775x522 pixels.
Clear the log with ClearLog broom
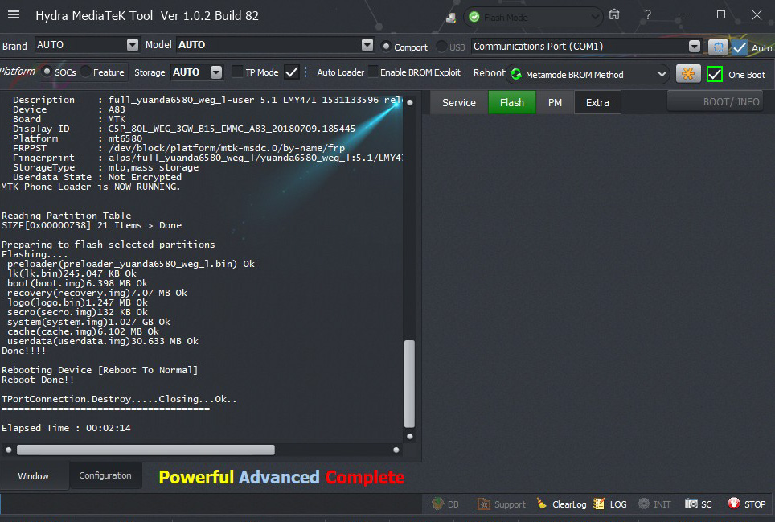(561, 504)
